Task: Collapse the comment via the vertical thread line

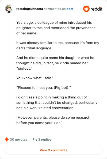Action: [9, 73]
